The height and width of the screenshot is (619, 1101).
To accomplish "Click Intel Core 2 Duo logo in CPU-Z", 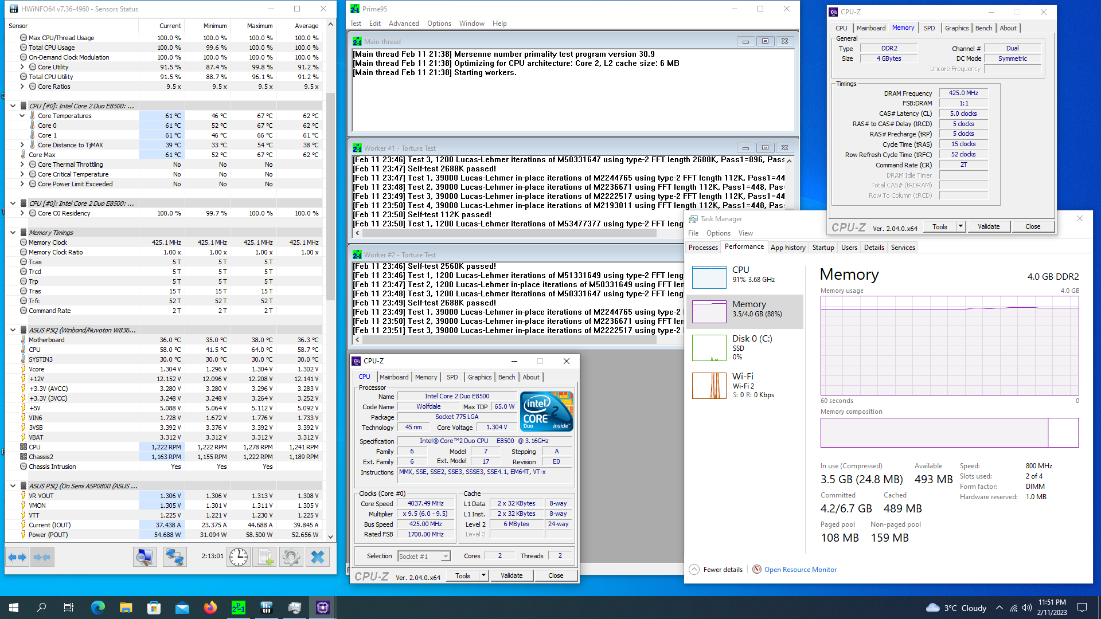I will [546, 411].
